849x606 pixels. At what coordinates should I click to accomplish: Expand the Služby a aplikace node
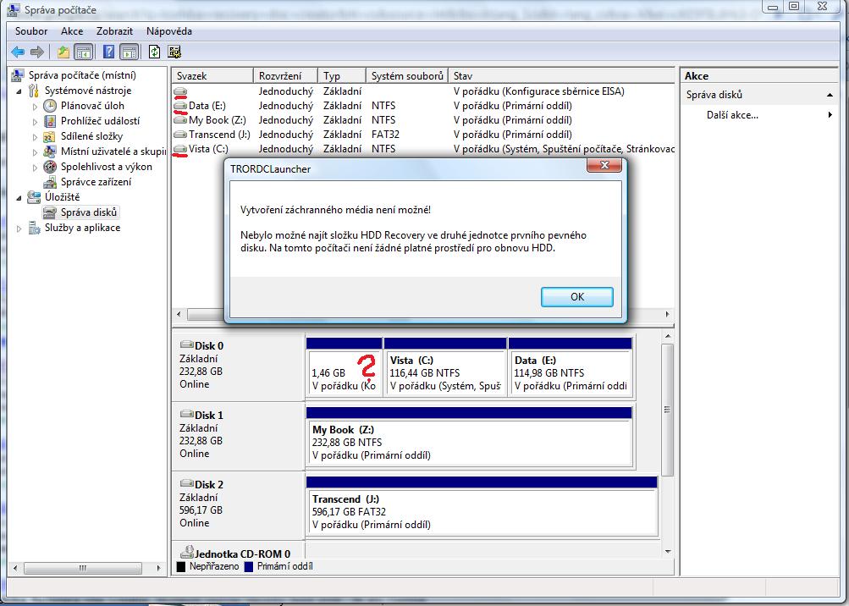tap(20, 228)
